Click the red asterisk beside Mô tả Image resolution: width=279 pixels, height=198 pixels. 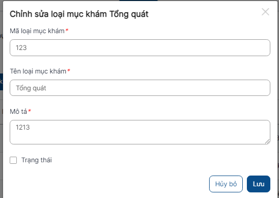tap(30, 111)
